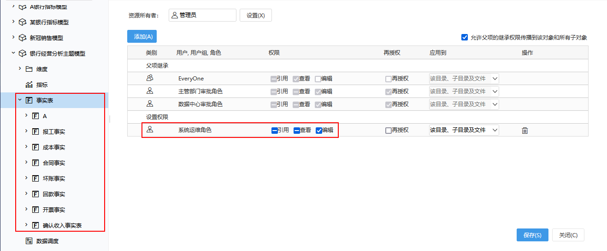Click 权限 column header

(x=274, y=53)
